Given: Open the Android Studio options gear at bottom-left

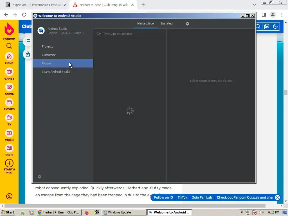Looking at the screenshot, I should (39, 177).
